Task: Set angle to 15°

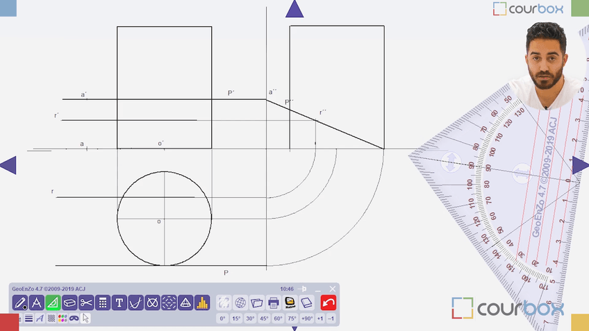Action: pyautogui.click(x=236, y=319)
